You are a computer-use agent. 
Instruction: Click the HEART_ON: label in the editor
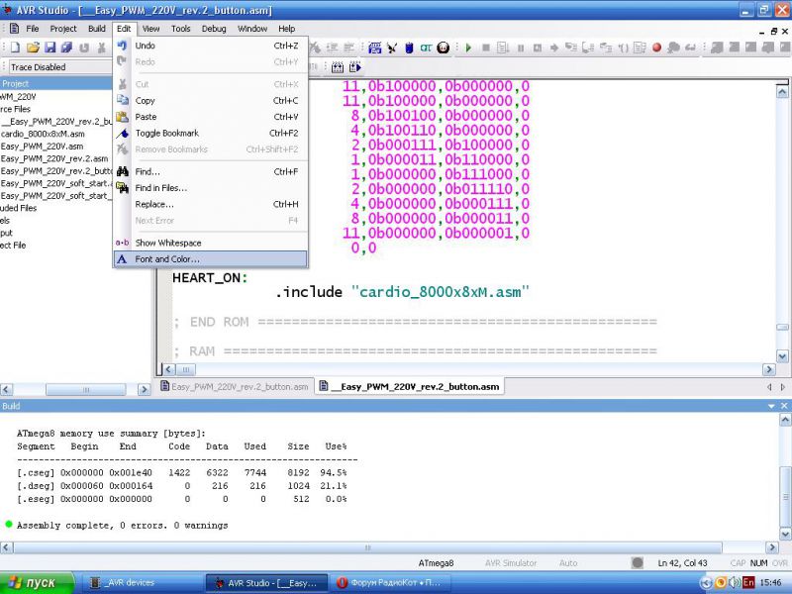(210, 278)
